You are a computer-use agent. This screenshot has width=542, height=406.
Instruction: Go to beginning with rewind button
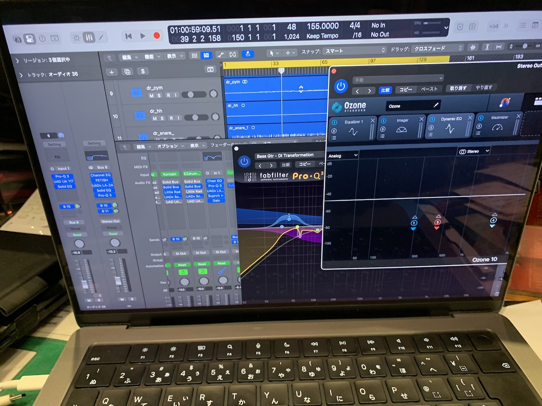point(128,36)
